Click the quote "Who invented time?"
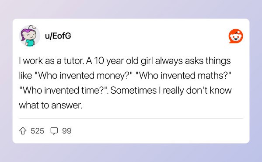262x162 pixels. pyautogui.click(x=64, y=91)
